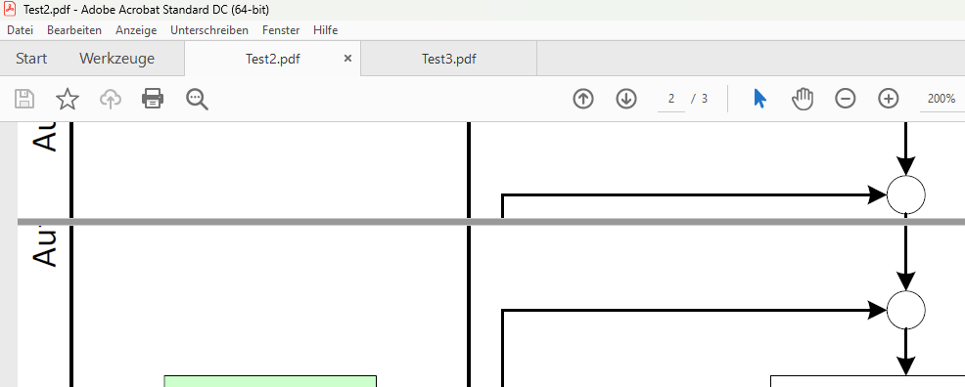
Task: Switch to the Start tab
Action: [31, 59]
